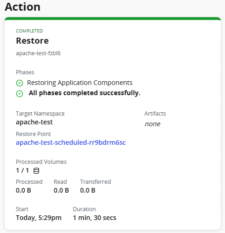Click the Artifacts none value
The height and width of the screenshot is (233, 225).
coord(152,124)
